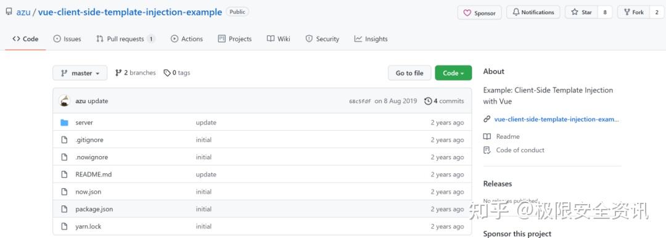666x238 pixels.
Task: Open the server folder icon
Action: pyautogui.click(x=64, y=123)
